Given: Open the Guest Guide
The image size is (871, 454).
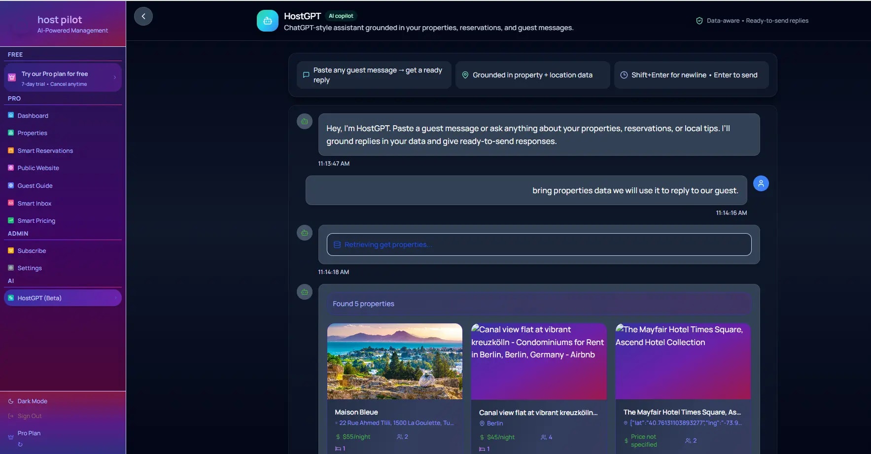Looking at the screenshot, I should (35, 185).
